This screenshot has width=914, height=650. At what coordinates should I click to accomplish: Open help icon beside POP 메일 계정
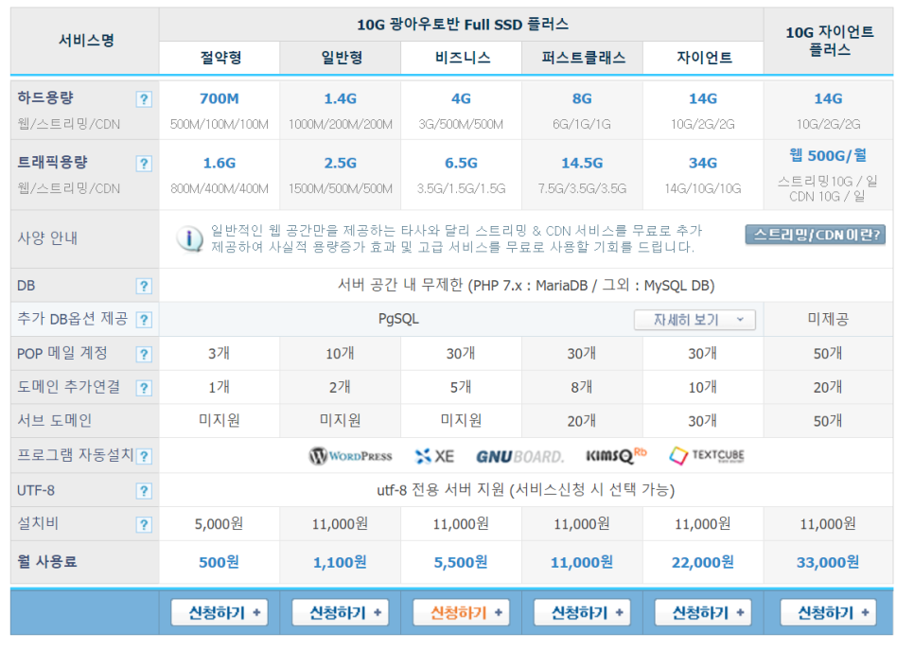click(x=144, y=355)
